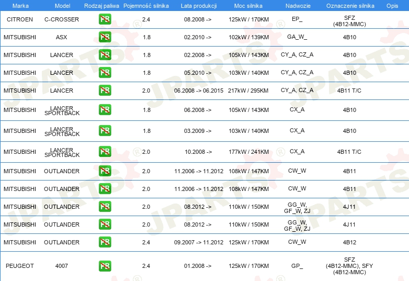Click 125kW / 170KM in the PEUGEOT row

click(248, 266)
